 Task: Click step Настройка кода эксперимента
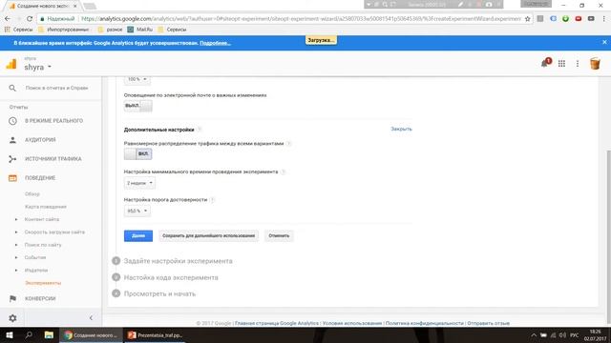[171, 277]
